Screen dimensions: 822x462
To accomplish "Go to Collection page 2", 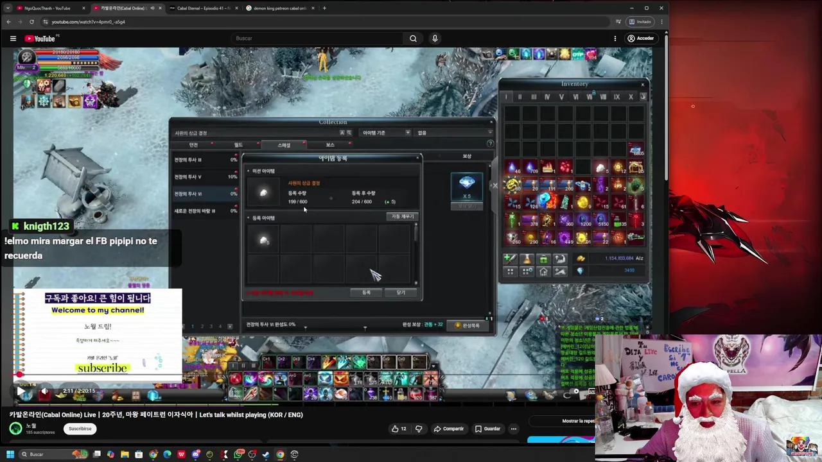I will click(x=202, y=326).
